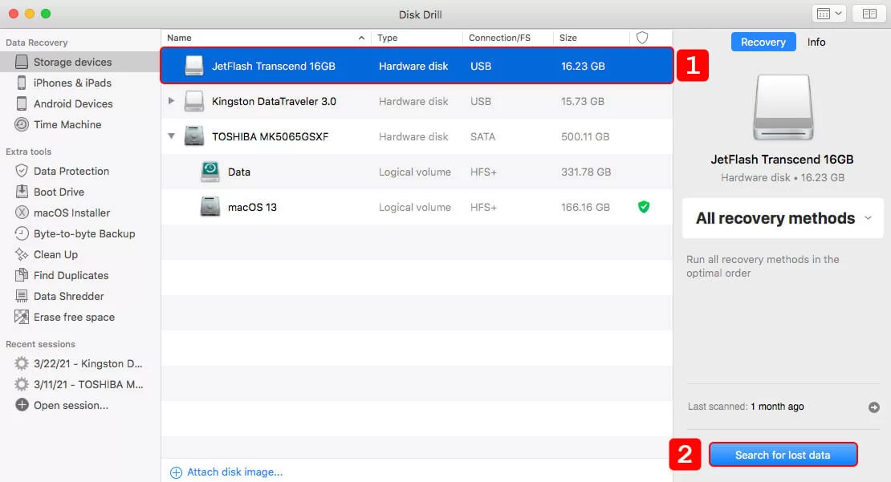The width and height of the screenshot is (891, 482).
Task: Click Search for lost data button
Action: (783, 455)
